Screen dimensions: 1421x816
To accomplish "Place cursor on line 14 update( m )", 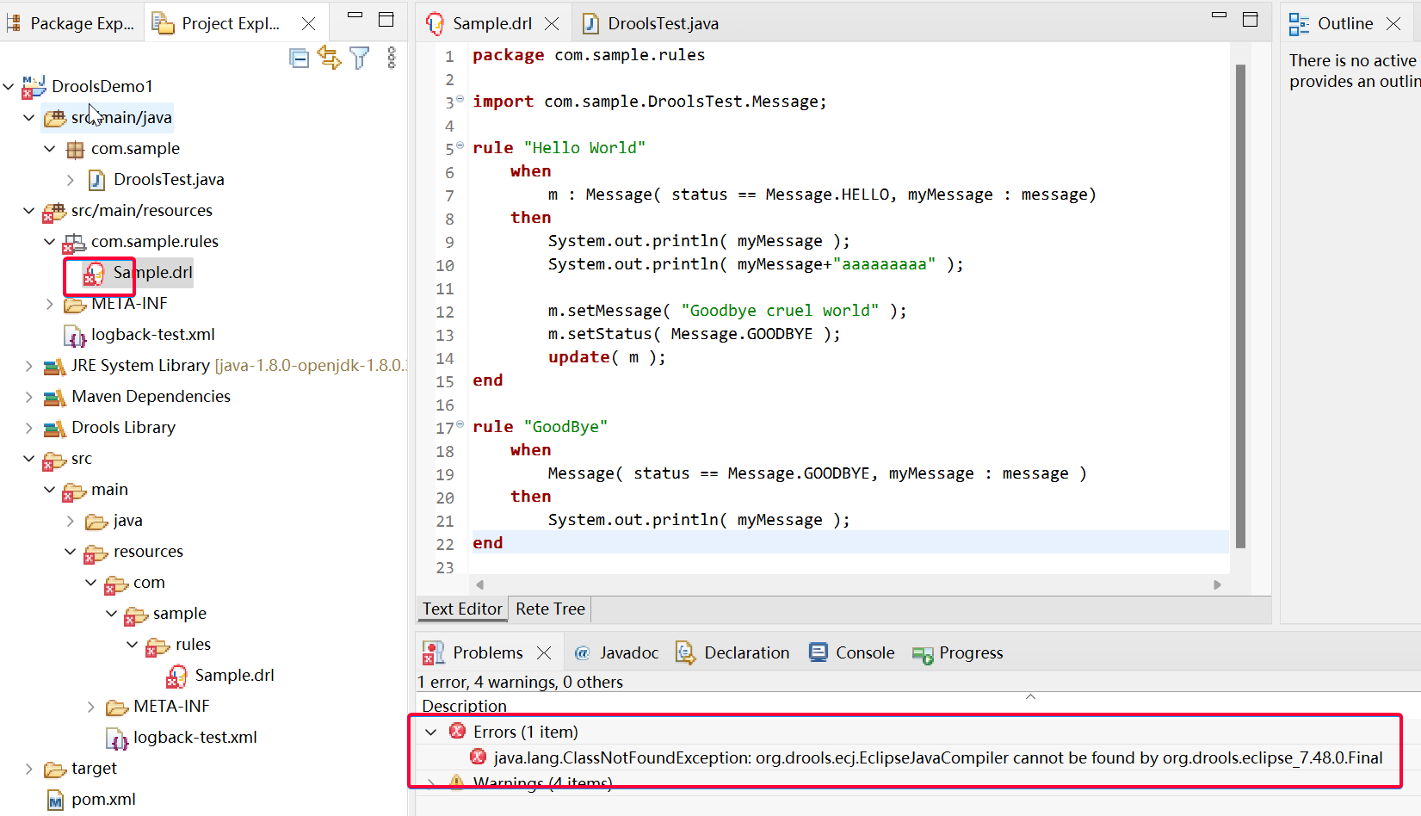I will (607, 357).
